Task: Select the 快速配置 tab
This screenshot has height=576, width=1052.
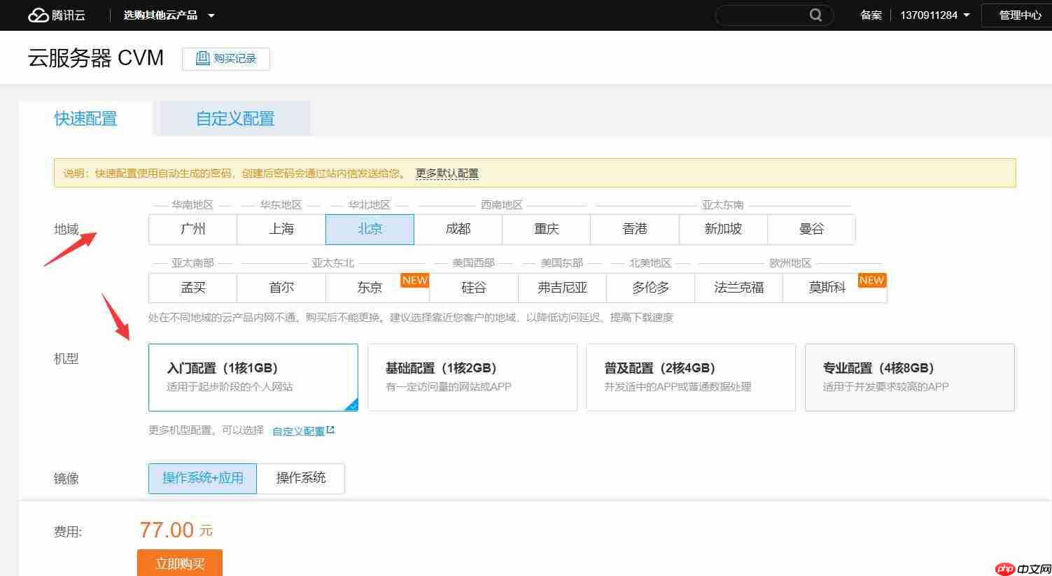Action: click(x=85, y=119)
